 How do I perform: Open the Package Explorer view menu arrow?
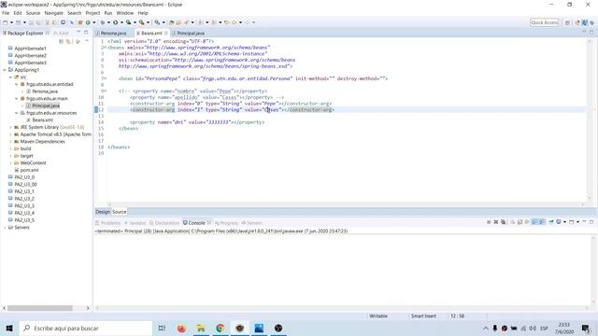coord(87,41)
